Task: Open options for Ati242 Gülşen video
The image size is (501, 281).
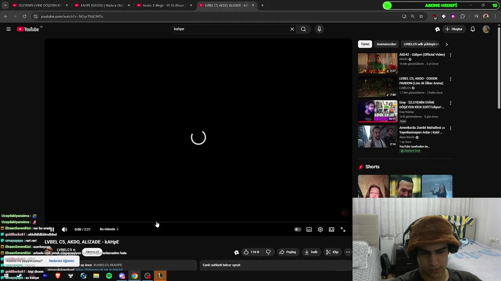Action: tap(451, 55)
